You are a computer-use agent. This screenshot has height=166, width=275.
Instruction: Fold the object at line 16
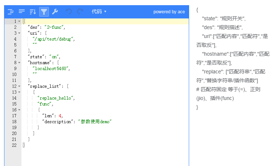19,110
